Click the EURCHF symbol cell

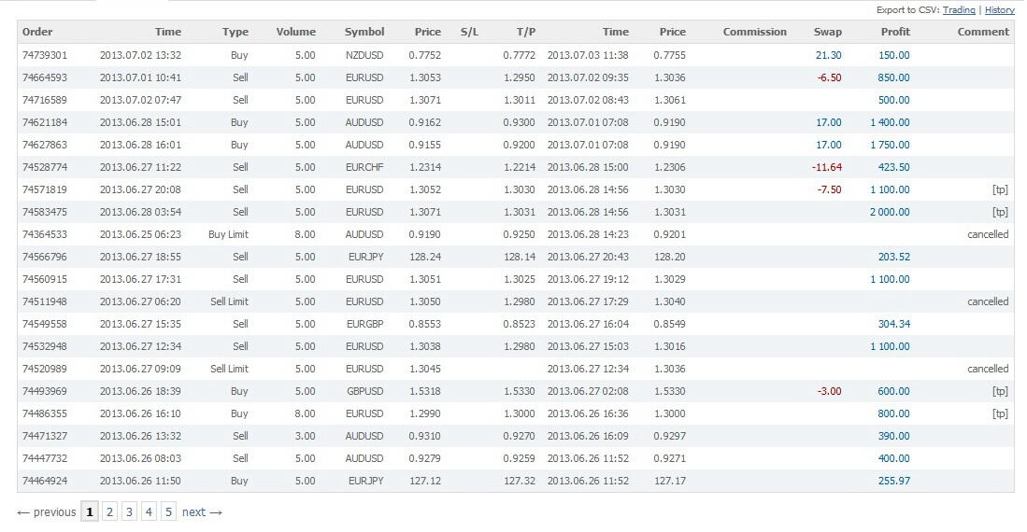pyautogui.click(x=364, y=167)
